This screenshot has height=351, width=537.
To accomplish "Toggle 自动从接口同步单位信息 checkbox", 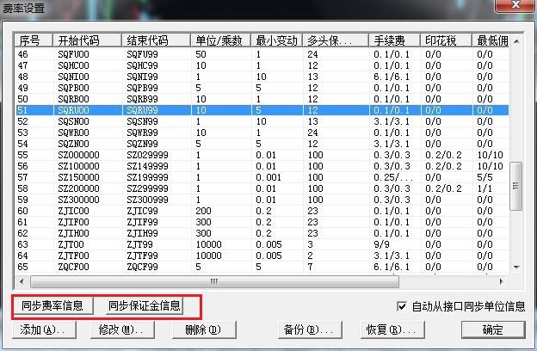I will point(402,306).
